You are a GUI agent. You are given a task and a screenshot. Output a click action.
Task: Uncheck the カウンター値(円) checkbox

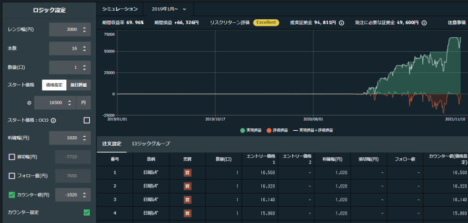point(11,195)
